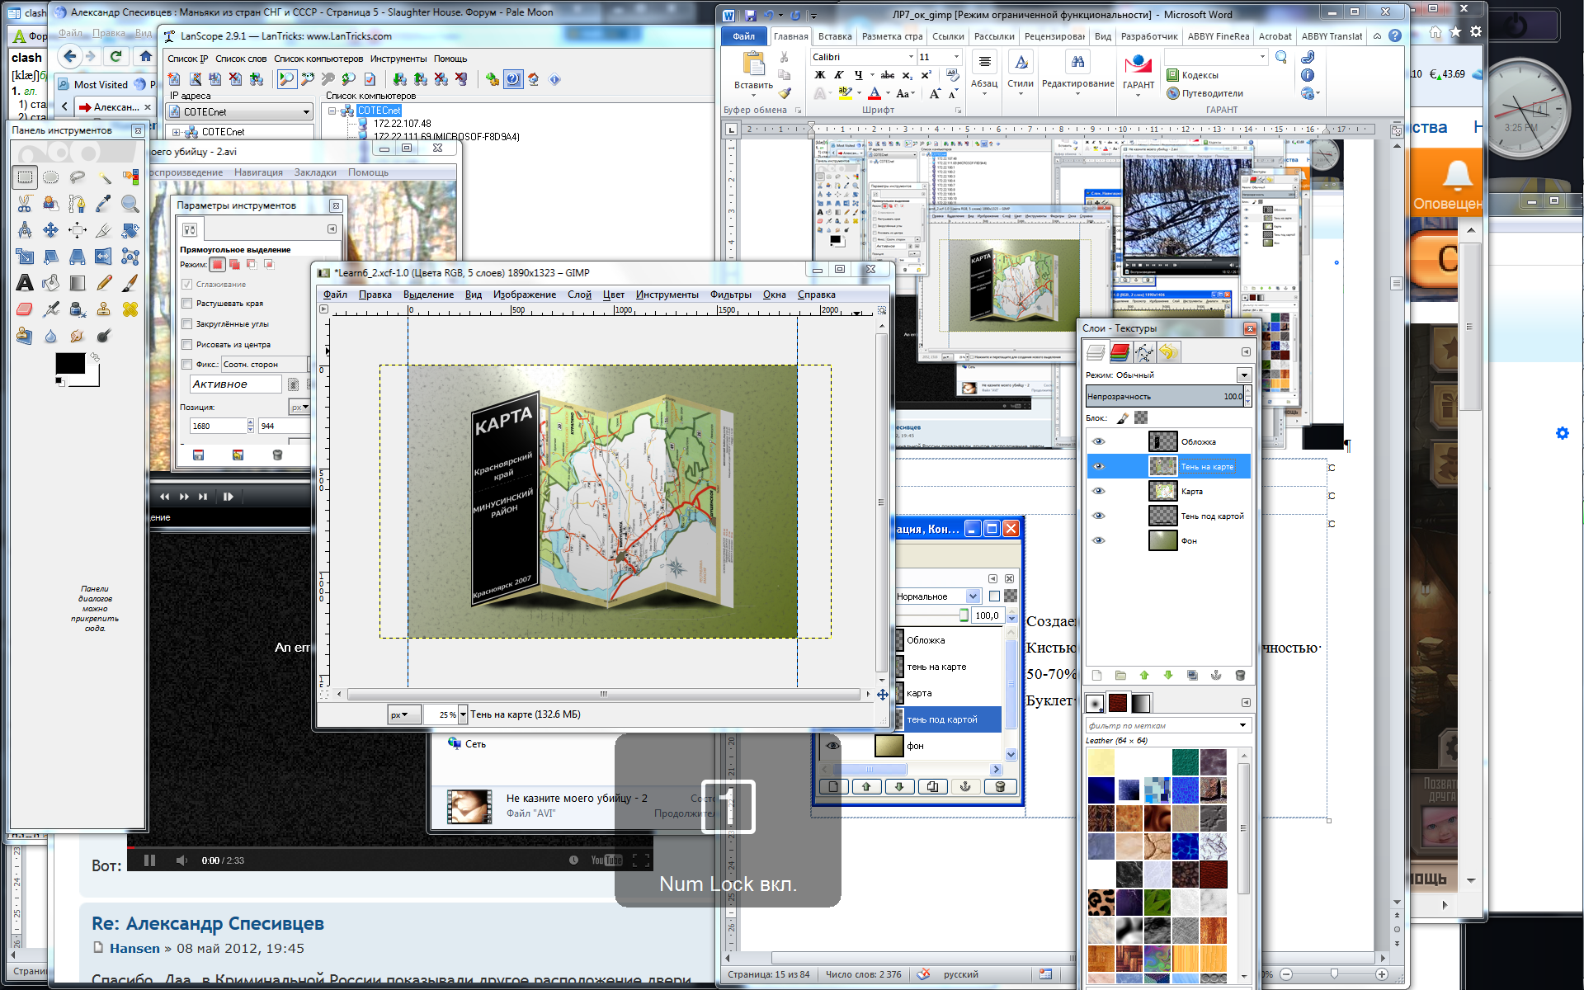Select the Ellipse Select tool
The height and width of the screenshot is (990, 1584).
pyautogui.click(x=51, y=177)
